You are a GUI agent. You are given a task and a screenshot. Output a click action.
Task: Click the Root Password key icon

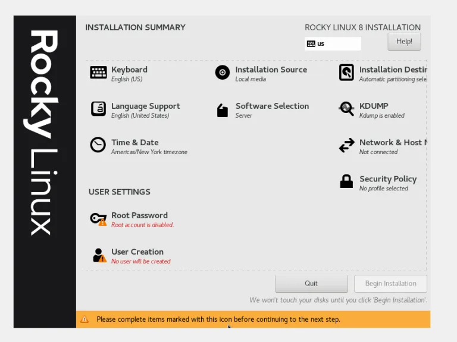pyautogui.click(x=98, y=219)
